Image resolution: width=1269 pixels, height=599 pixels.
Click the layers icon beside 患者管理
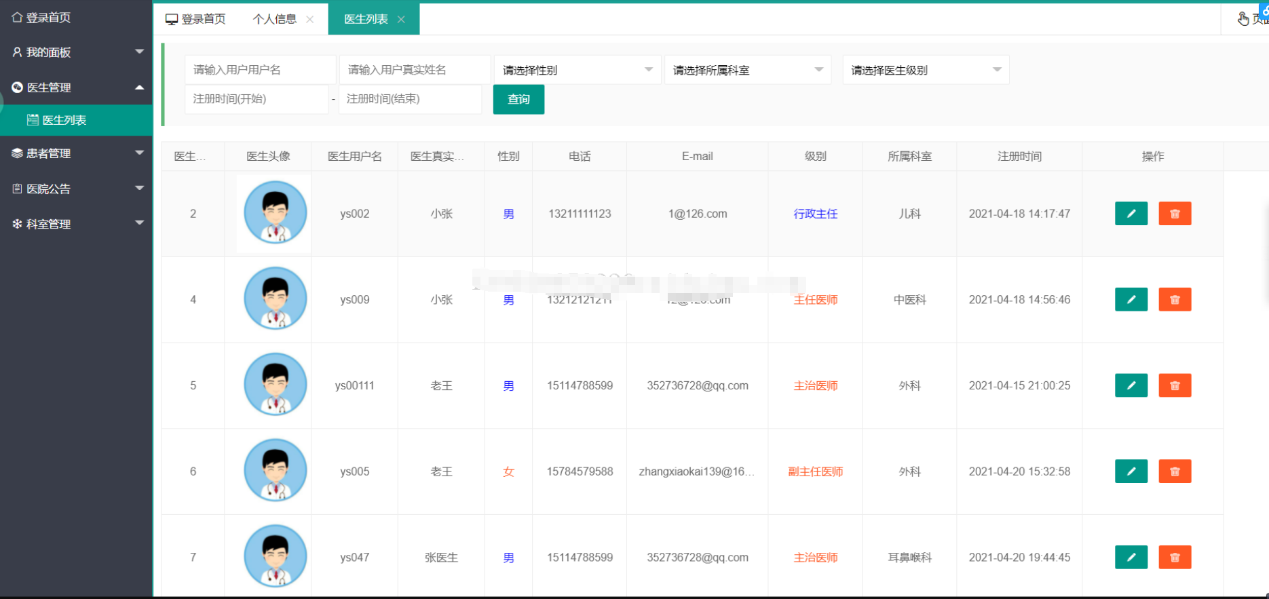17,153
